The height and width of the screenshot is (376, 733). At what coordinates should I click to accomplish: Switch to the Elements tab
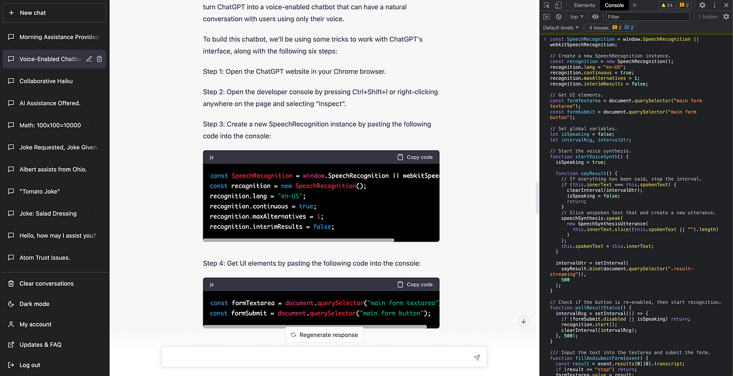tap(584, 5)
